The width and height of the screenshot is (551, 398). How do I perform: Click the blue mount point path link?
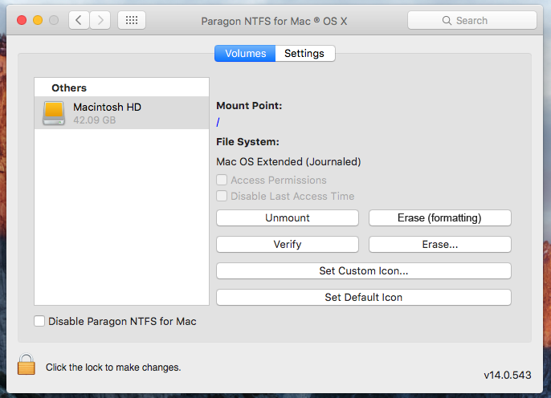coord(218,122)
